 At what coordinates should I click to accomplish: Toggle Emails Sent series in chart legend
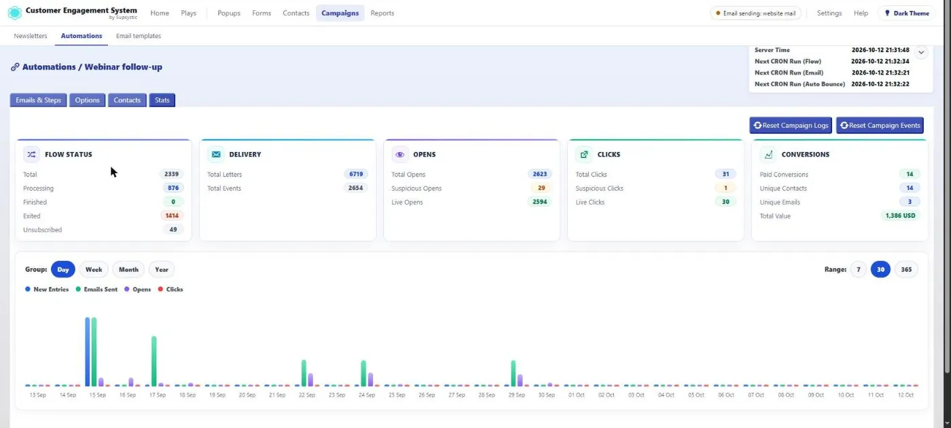point(96,289)
